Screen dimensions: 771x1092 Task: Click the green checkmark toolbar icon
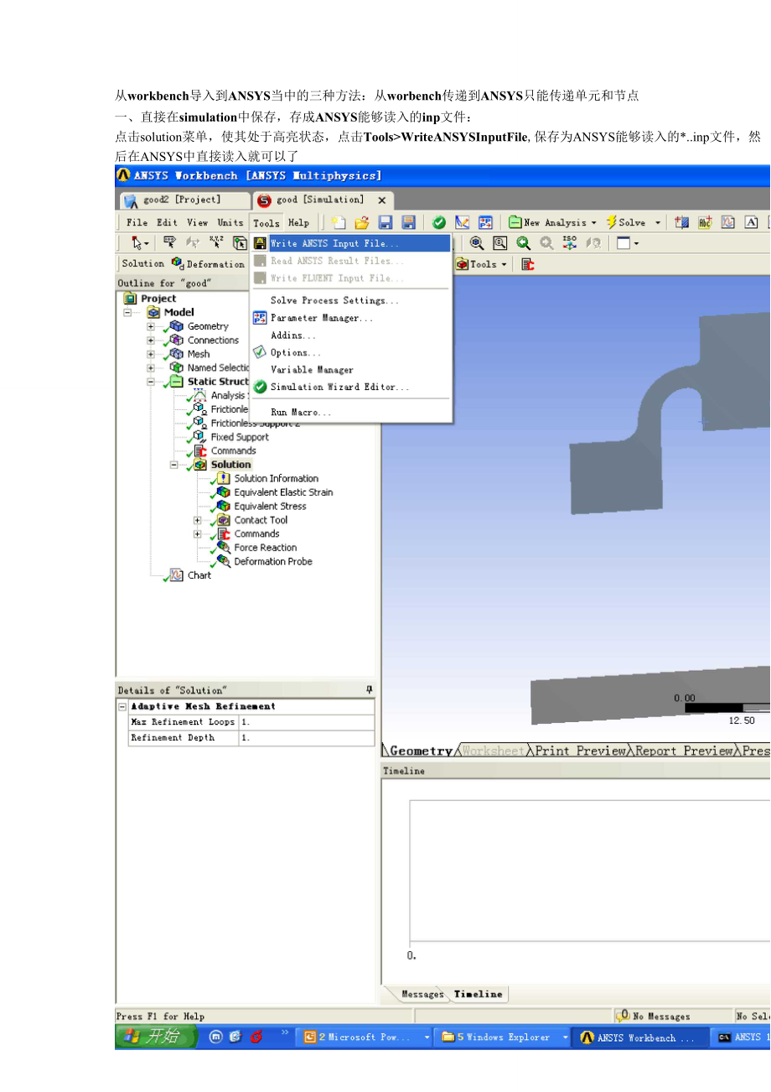tap(438, 222)
